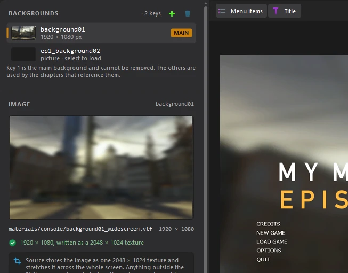Click the "picture · select to load" text

pyautogui.click(x=71, y=59)
